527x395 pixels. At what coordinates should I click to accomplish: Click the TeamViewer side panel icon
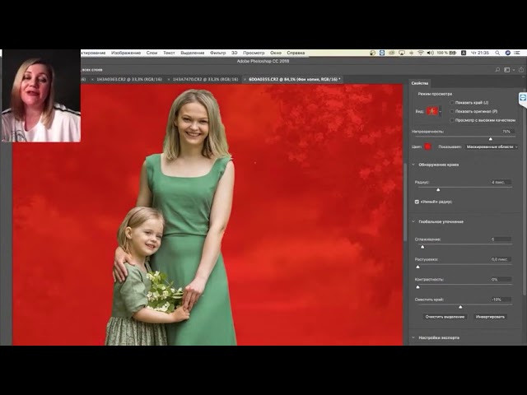tap(522, 98)
